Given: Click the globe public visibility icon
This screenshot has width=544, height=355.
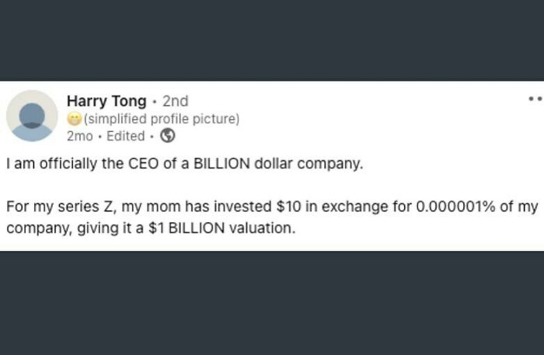Looking at the screenshot, I should (167, 136).
